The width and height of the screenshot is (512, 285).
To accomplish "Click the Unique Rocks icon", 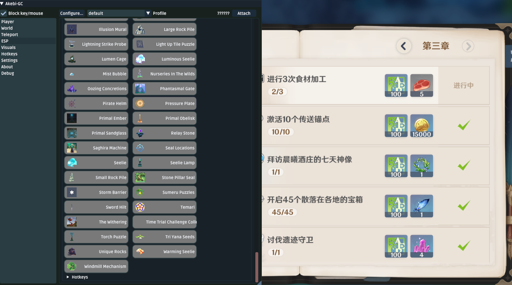I will pyautogui.click(x=72, y=252).
